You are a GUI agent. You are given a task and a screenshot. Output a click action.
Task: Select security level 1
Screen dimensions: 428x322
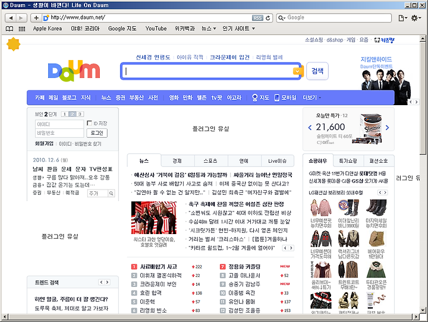pyautogui.click(x=65, y=114)
